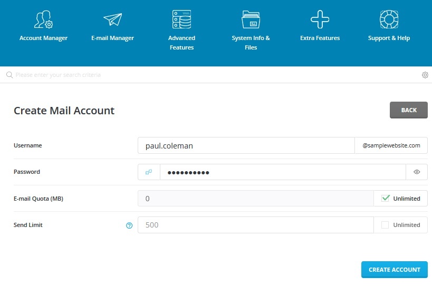Click the Send Limit field showing 500
The height and width of the screenshot is (286, 432).
(256, 225)
